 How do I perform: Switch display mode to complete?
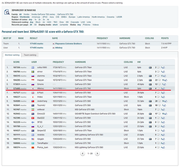64,25
